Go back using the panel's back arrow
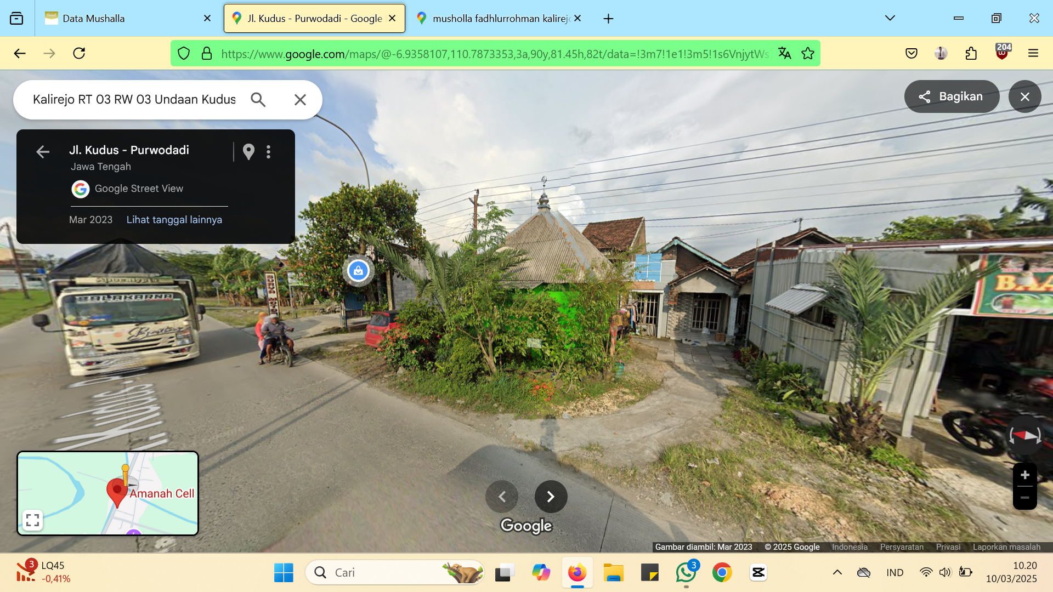 [43, 152]
